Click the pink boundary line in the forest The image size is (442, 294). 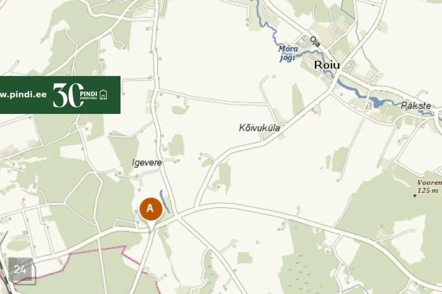(96, 250)
